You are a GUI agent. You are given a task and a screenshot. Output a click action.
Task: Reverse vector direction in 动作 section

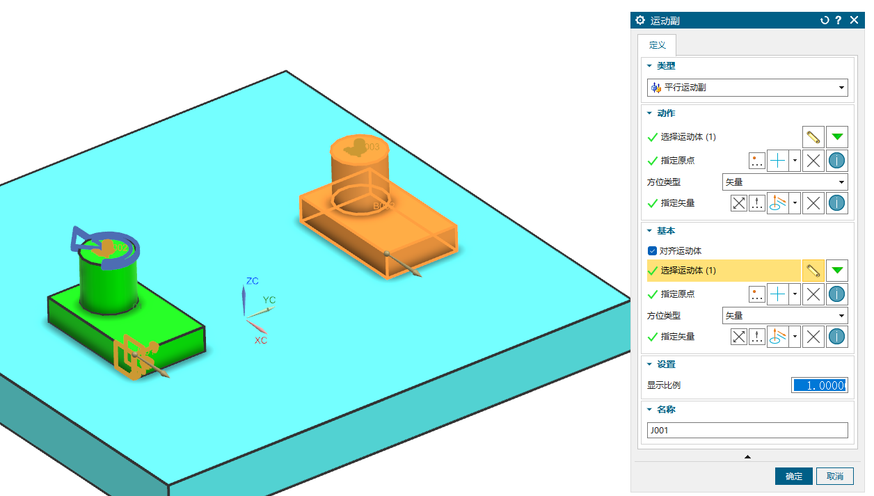[x=739, y=203]
